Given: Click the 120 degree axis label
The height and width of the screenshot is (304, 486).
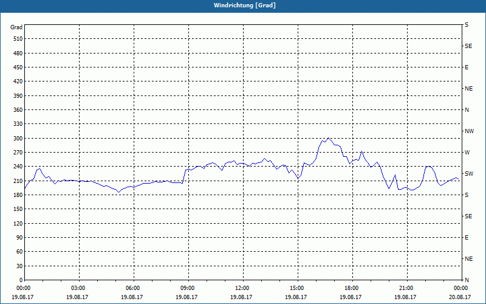Looking at the screenshot, I should pos(18,224).
